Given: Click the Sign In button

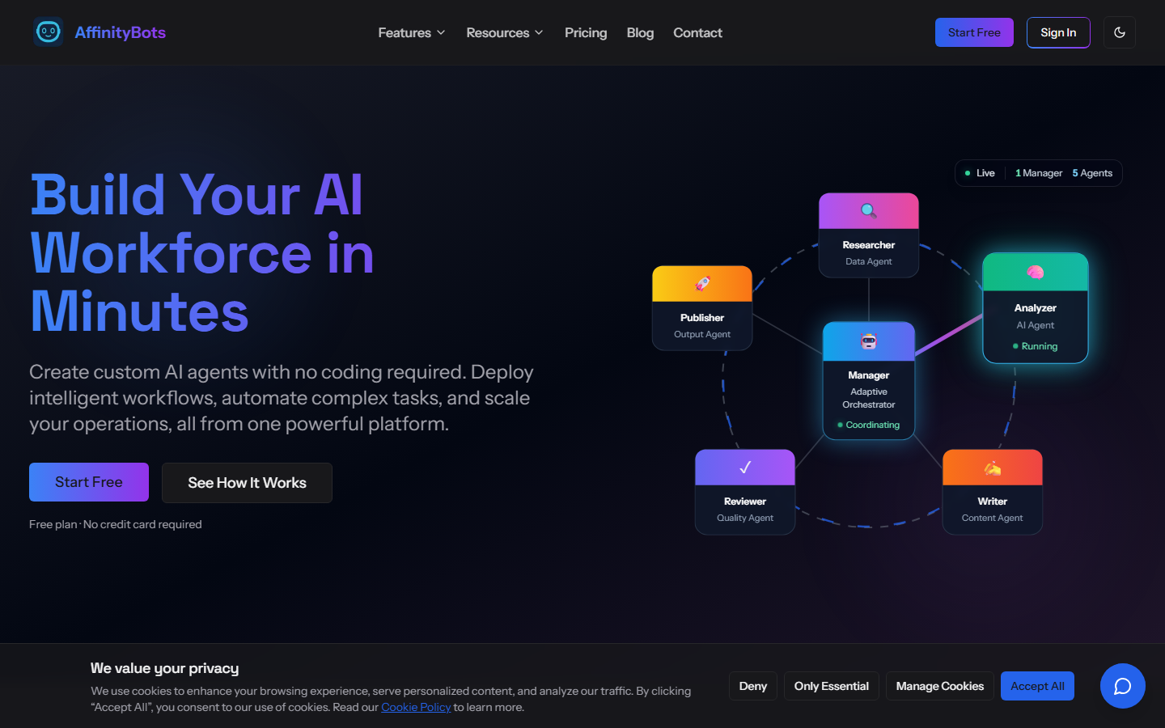Looking at the screenshot, I should pos(1057,32).
